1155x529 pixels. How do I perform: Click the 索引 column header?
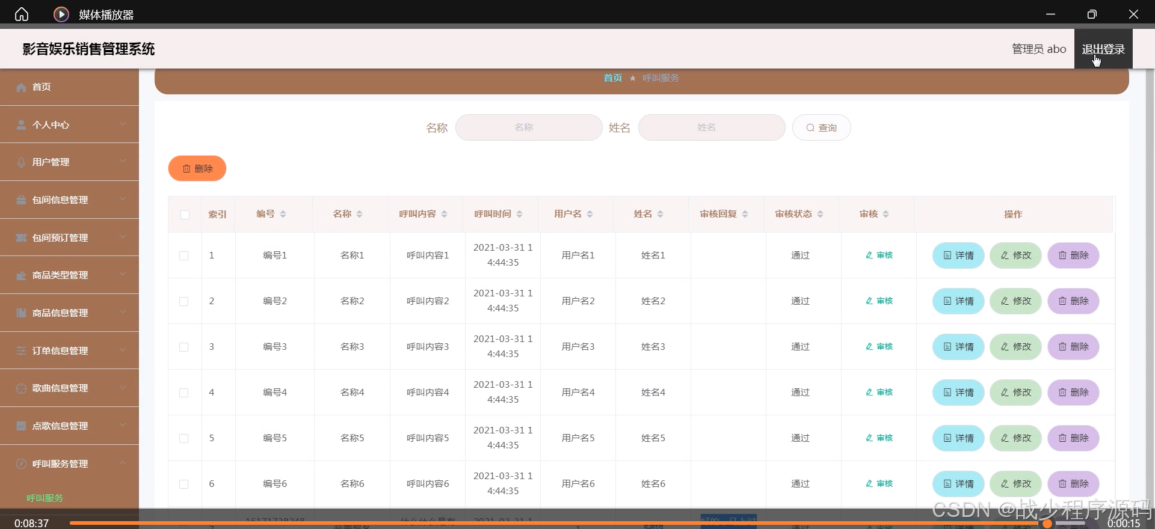(x=217, y=215)
